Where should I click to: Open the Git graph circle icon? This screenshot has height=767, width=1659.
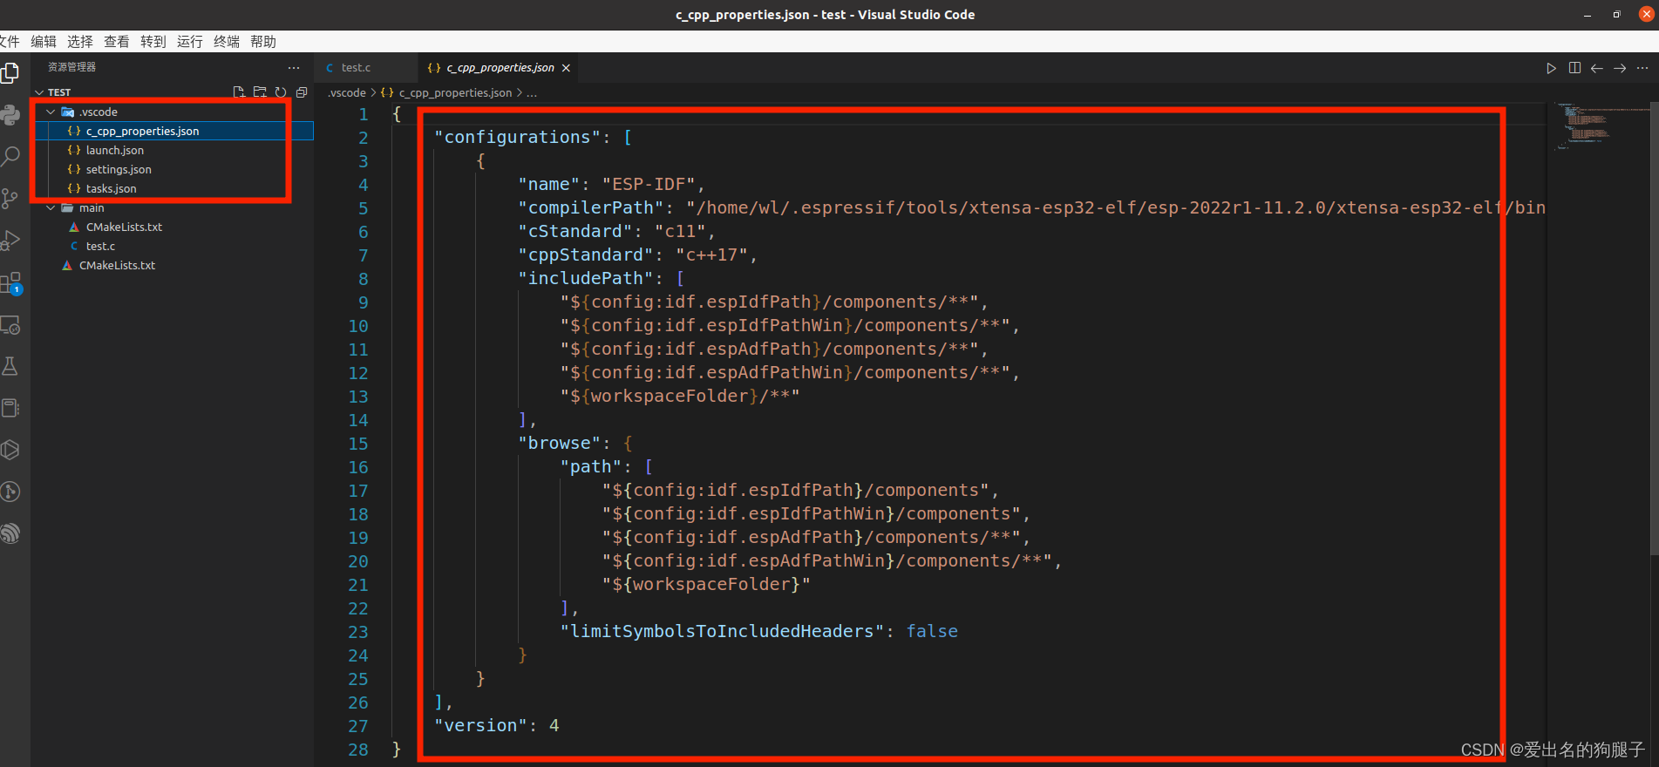click(10, 492)
